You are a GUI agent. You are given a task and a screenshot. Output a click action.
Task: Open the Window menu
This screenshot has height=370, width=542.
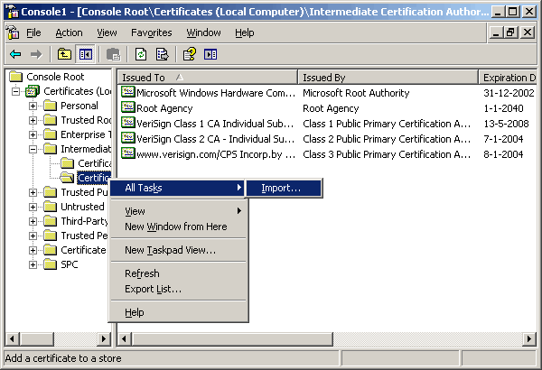(x=203, y=32)
